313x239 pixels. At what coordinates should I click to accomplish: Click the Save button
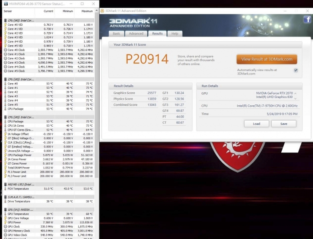(x=283, y=124)
